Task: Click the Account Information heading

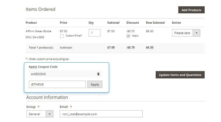Action: [47, 97]
